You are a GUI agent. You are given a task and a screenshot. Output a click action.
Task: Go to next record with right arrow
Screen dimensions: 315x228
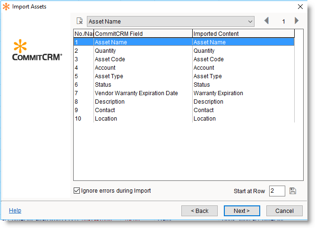(297, 21)
